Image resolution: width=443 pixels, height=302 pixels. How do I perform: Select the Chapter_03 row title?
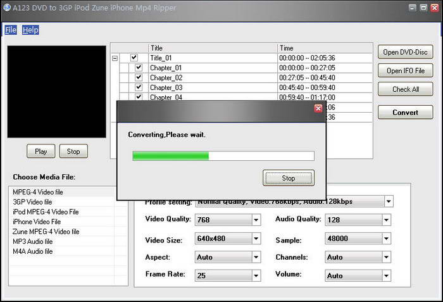tap(166, 87)
